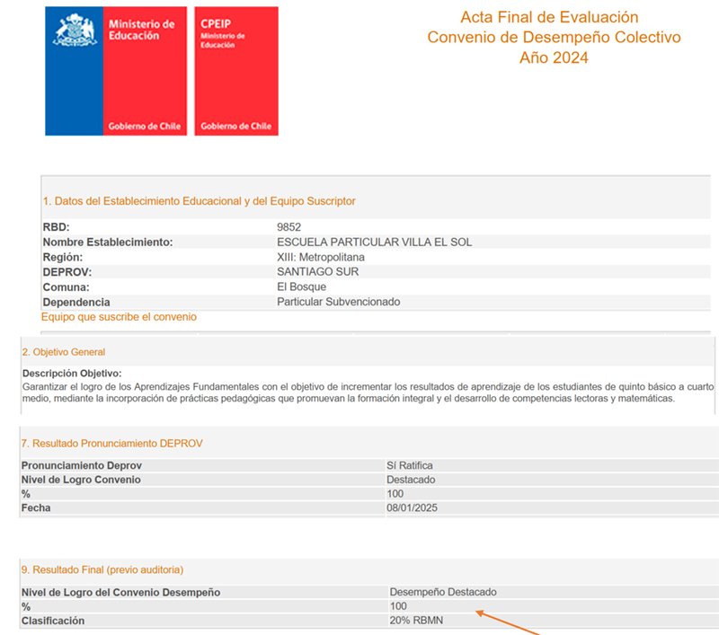Select the "1. Datos del Establecimiento Educacional" heading
This screenshot has width=719, height=635.
pyautogui.click(x=199, y=201)
